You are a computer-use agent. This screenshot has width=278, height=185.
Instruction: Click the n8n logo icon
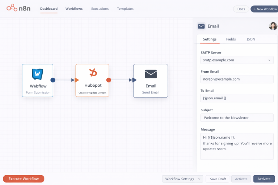click(11, 8)
